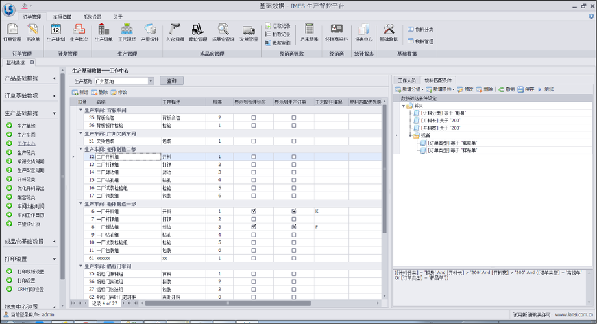Click 修改 in conditions toolbar
Image resolution: width=597 pixels, height=324 pixels.
(x=465, y=89)
